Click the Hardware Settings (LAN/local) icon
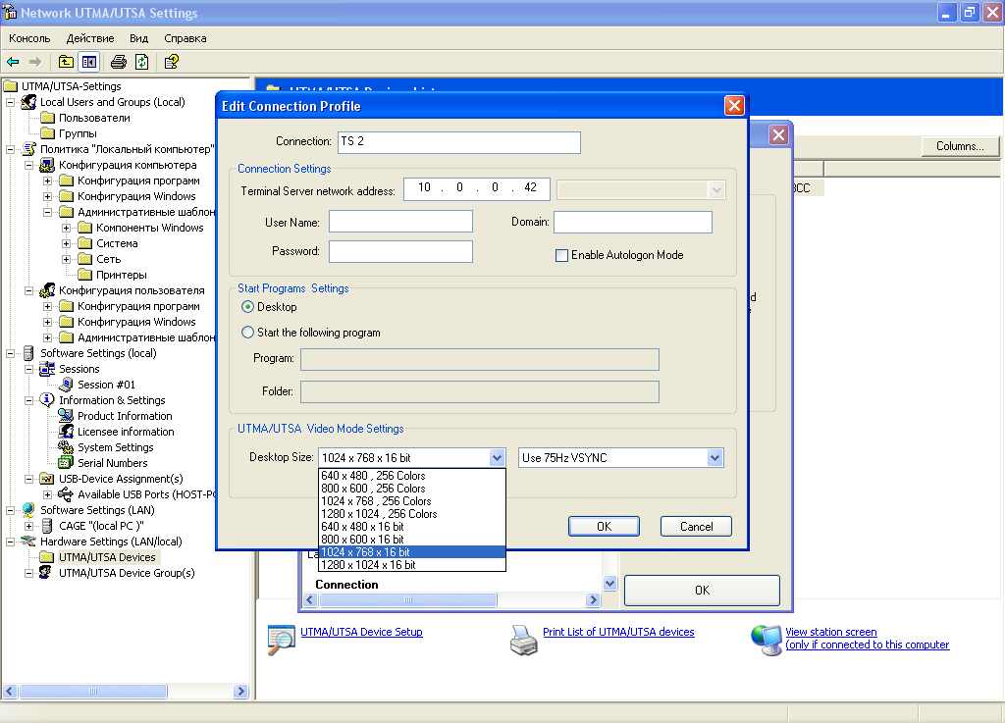The image size is (1005, 723). 28,542
